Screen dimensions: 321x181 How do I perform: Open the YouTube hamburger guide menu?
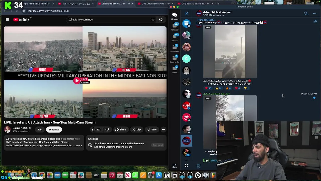point(7,20)
